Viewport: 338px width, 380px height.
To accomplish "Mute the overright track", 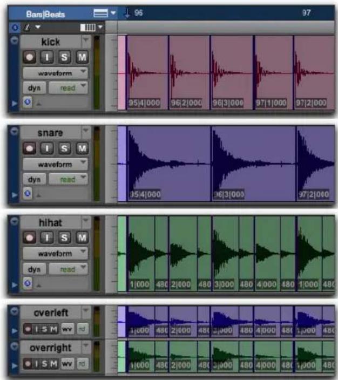I will tap(54, 364).
